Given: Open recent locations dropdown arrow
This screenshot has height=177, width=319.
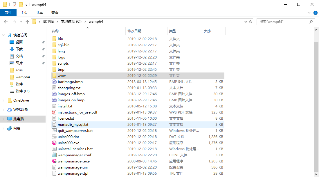Looking at the screenshot, I should pos(21,22).
